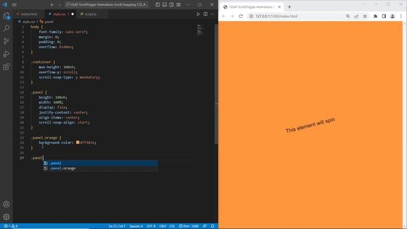Click the Port: 5500 Live Server item

189,226
